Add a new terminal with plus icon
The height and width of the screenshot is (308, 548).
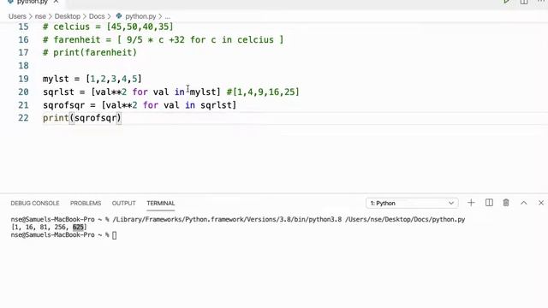click(471, 203)
